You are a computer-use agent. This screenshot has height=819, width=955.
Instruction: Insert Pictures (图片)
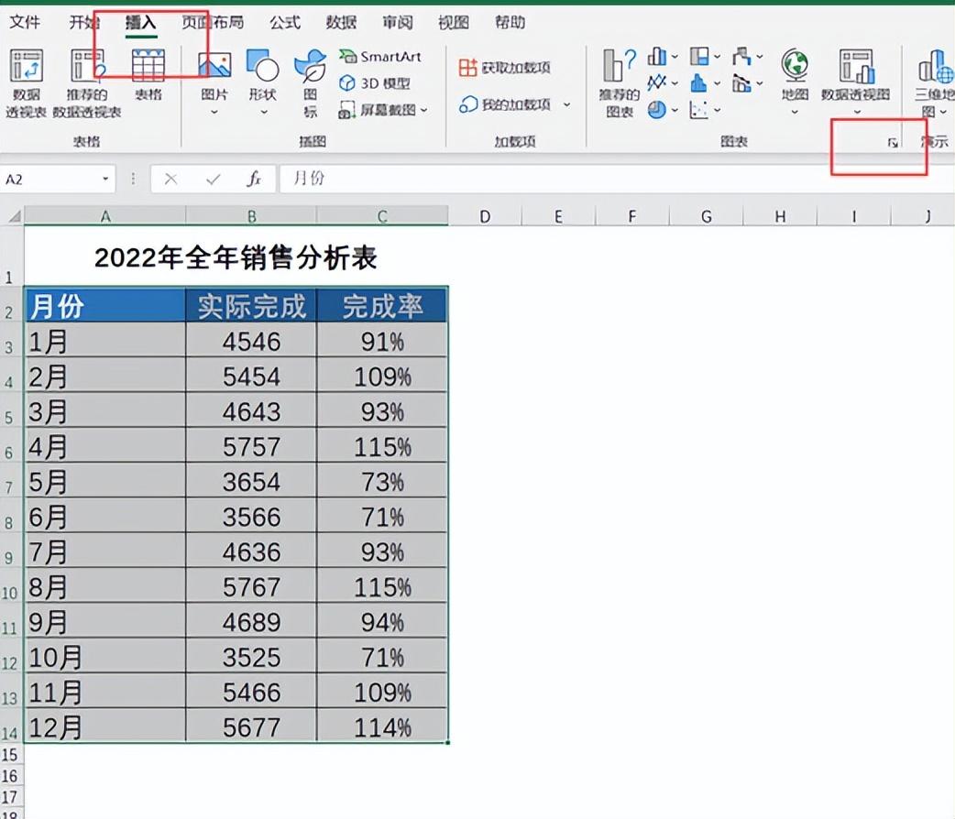(214, 82)
